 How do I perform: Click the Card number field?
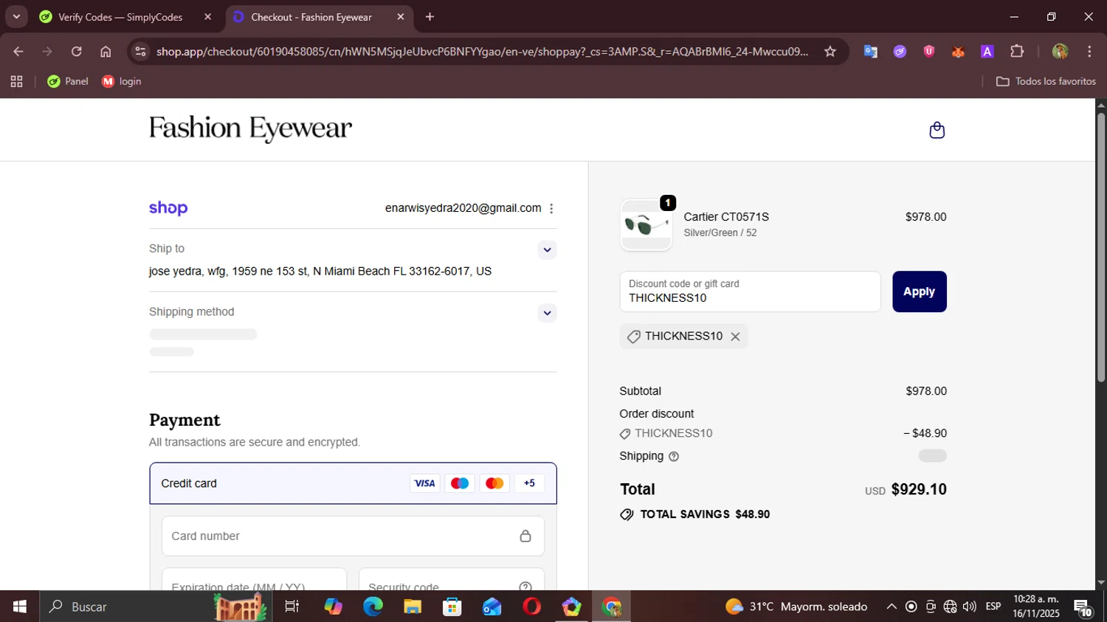(x=353, y=536)
